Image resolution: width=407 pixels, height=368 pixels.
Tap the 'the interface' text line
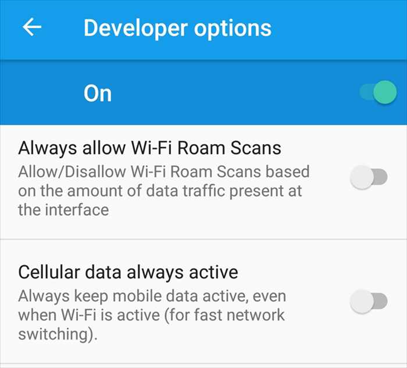[63, 210]
